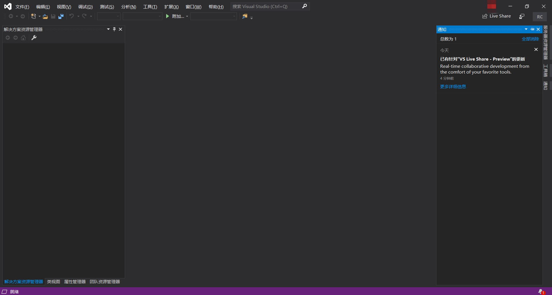Image resolution: width=552 pixels, height=295 pixels.
Task: Click the Live Share button
Action: click(497, 16)
